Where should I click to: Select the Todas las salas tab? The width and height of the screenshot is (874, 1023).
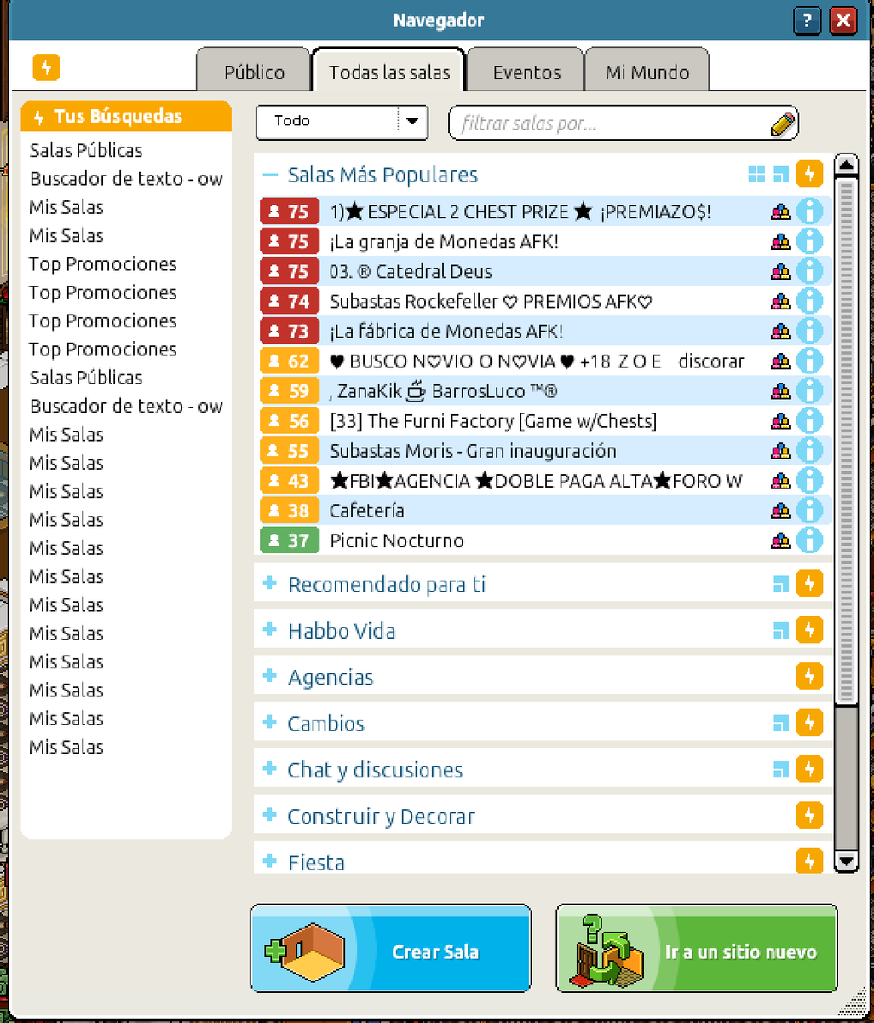point(389,72)
